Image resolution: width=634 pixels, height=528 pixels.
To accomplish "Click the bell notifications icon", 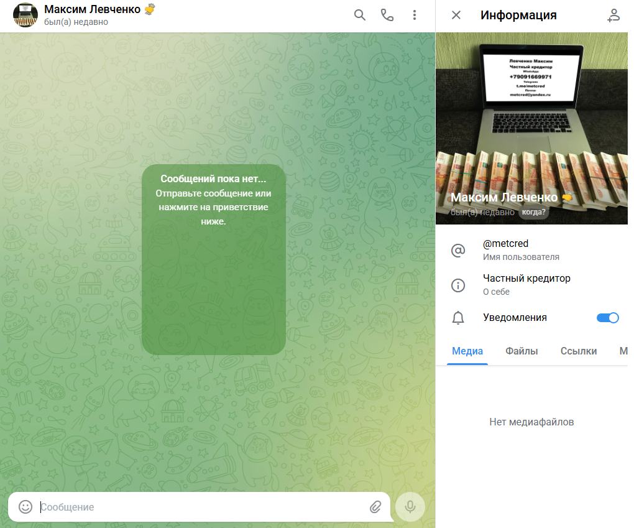I will [458, 318].
